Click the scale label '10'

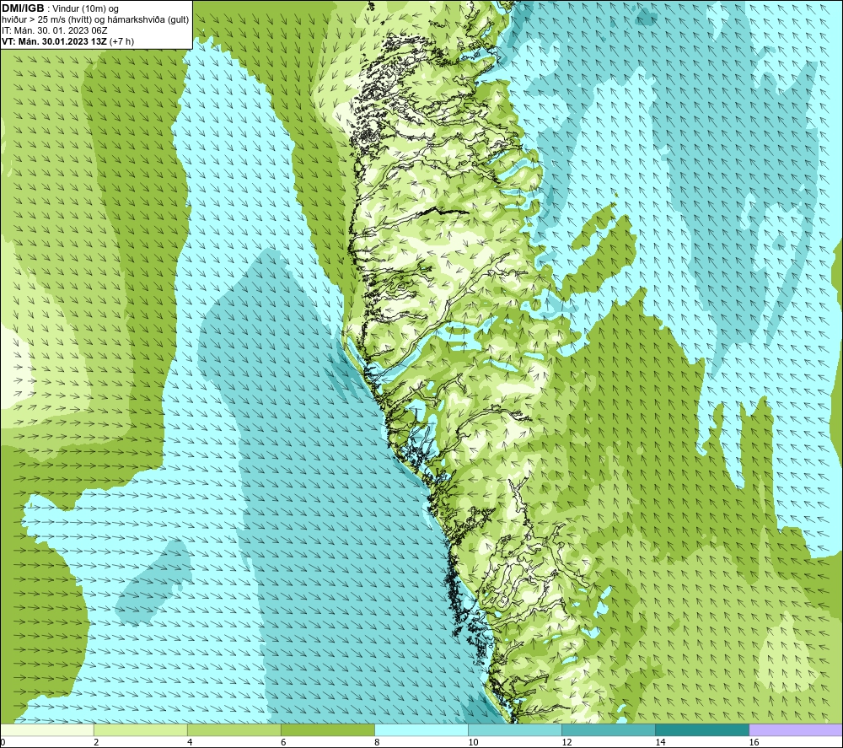coord(473,742)
